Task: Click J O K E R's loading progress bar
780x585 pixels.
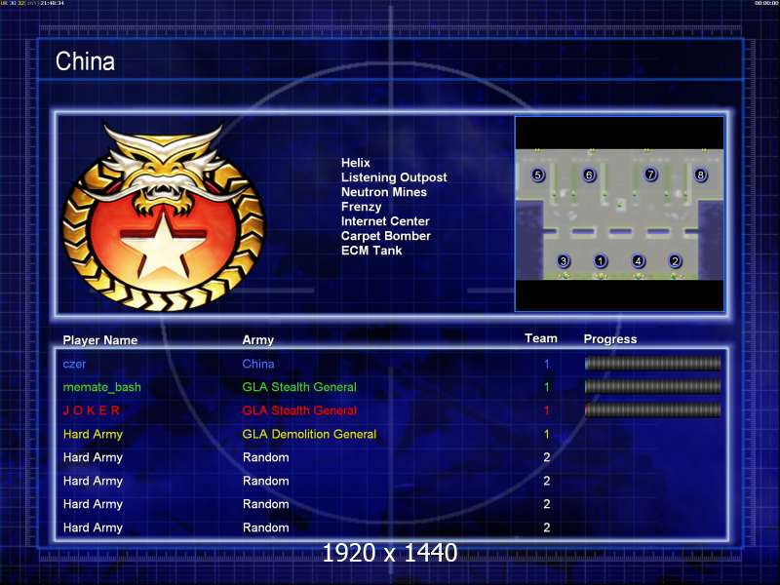Action: pos(652,409)
